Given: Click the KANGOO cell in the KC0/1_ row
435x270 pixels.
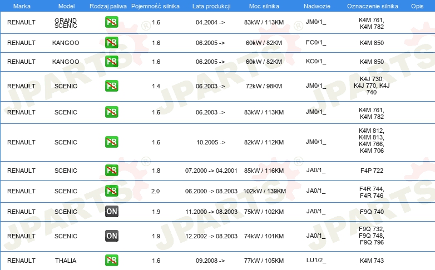Looking at the screenshot, I should click(66, 62).
